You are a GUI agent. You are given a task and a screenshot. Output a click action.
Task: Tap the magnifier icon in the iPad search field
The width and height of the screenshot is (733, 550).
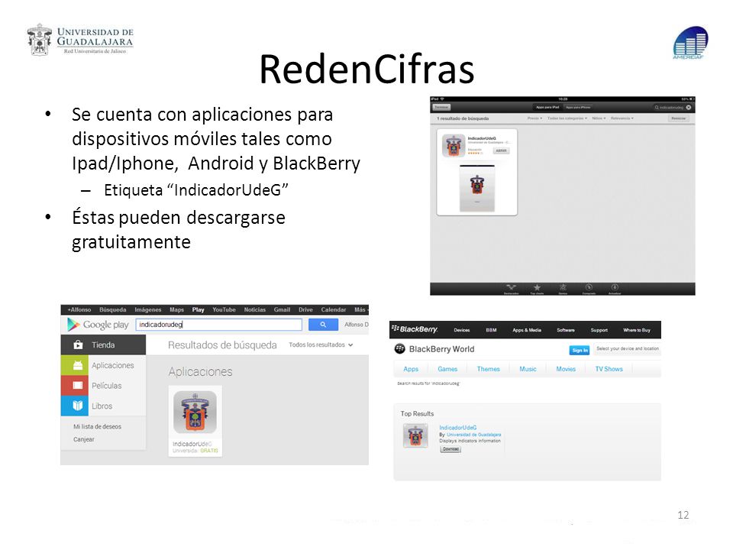657,108
